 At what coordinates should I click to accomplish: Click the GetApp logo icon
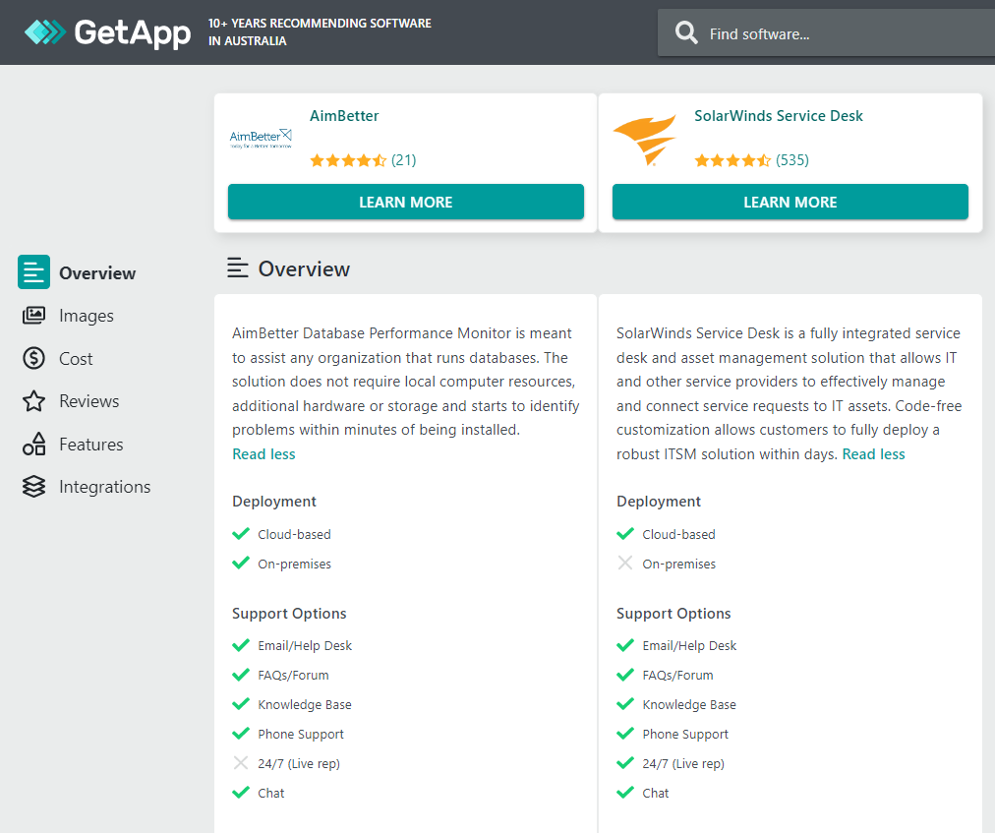point(45,32)
